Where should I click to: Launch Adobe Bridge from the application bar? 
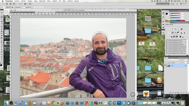pos(7,4)
